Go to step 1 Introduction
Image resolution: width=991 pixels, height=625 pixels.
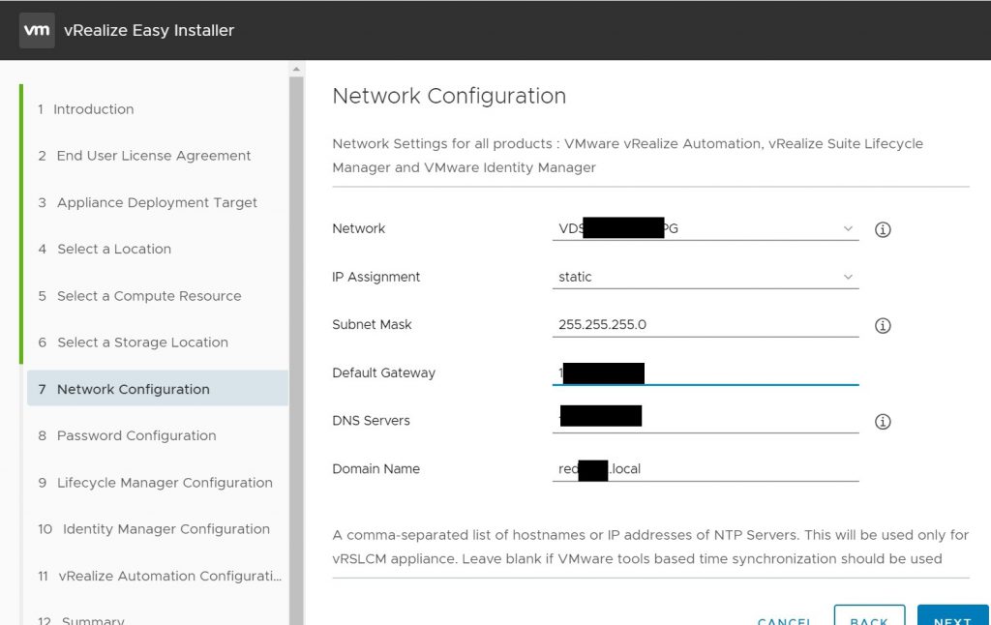point(85,109)
